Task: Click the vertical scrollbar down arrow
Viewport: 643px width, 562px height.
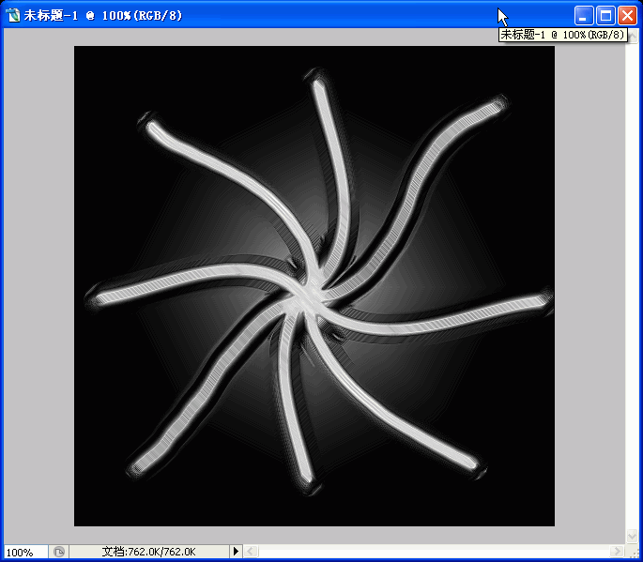Action: pyautogui.click(x=633, y=535)
